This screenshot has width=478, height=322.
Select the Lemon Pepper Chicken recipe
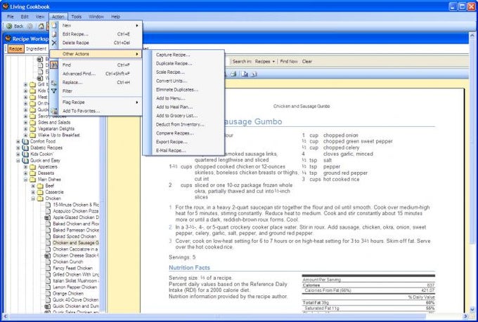[75, 288]
